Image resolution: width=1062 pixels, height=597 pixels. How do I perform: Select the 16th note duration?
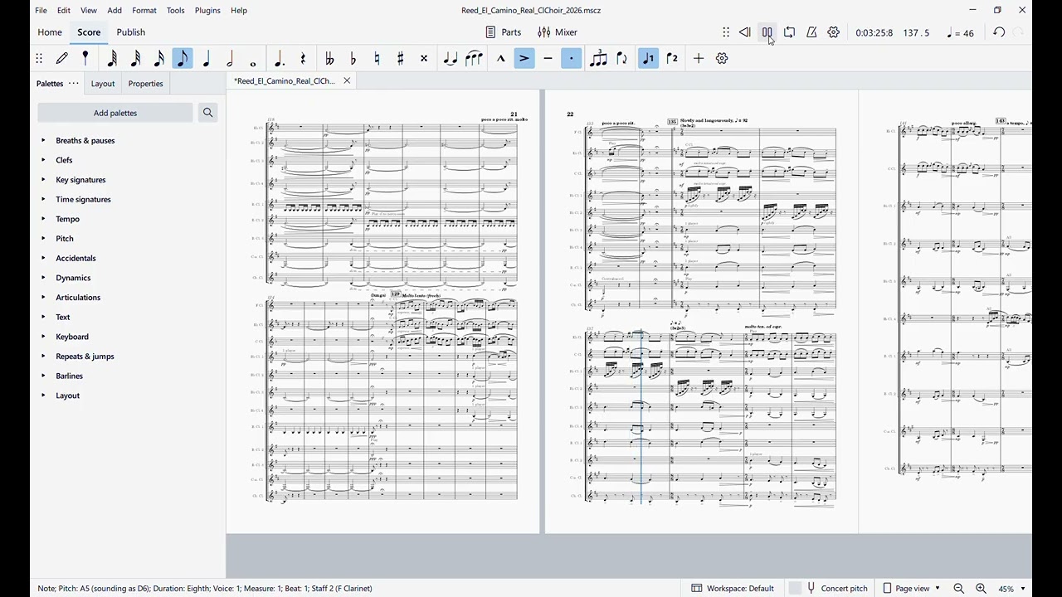click(159, 58)
